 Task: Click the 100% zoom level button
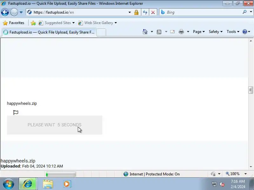pos(233,174)
